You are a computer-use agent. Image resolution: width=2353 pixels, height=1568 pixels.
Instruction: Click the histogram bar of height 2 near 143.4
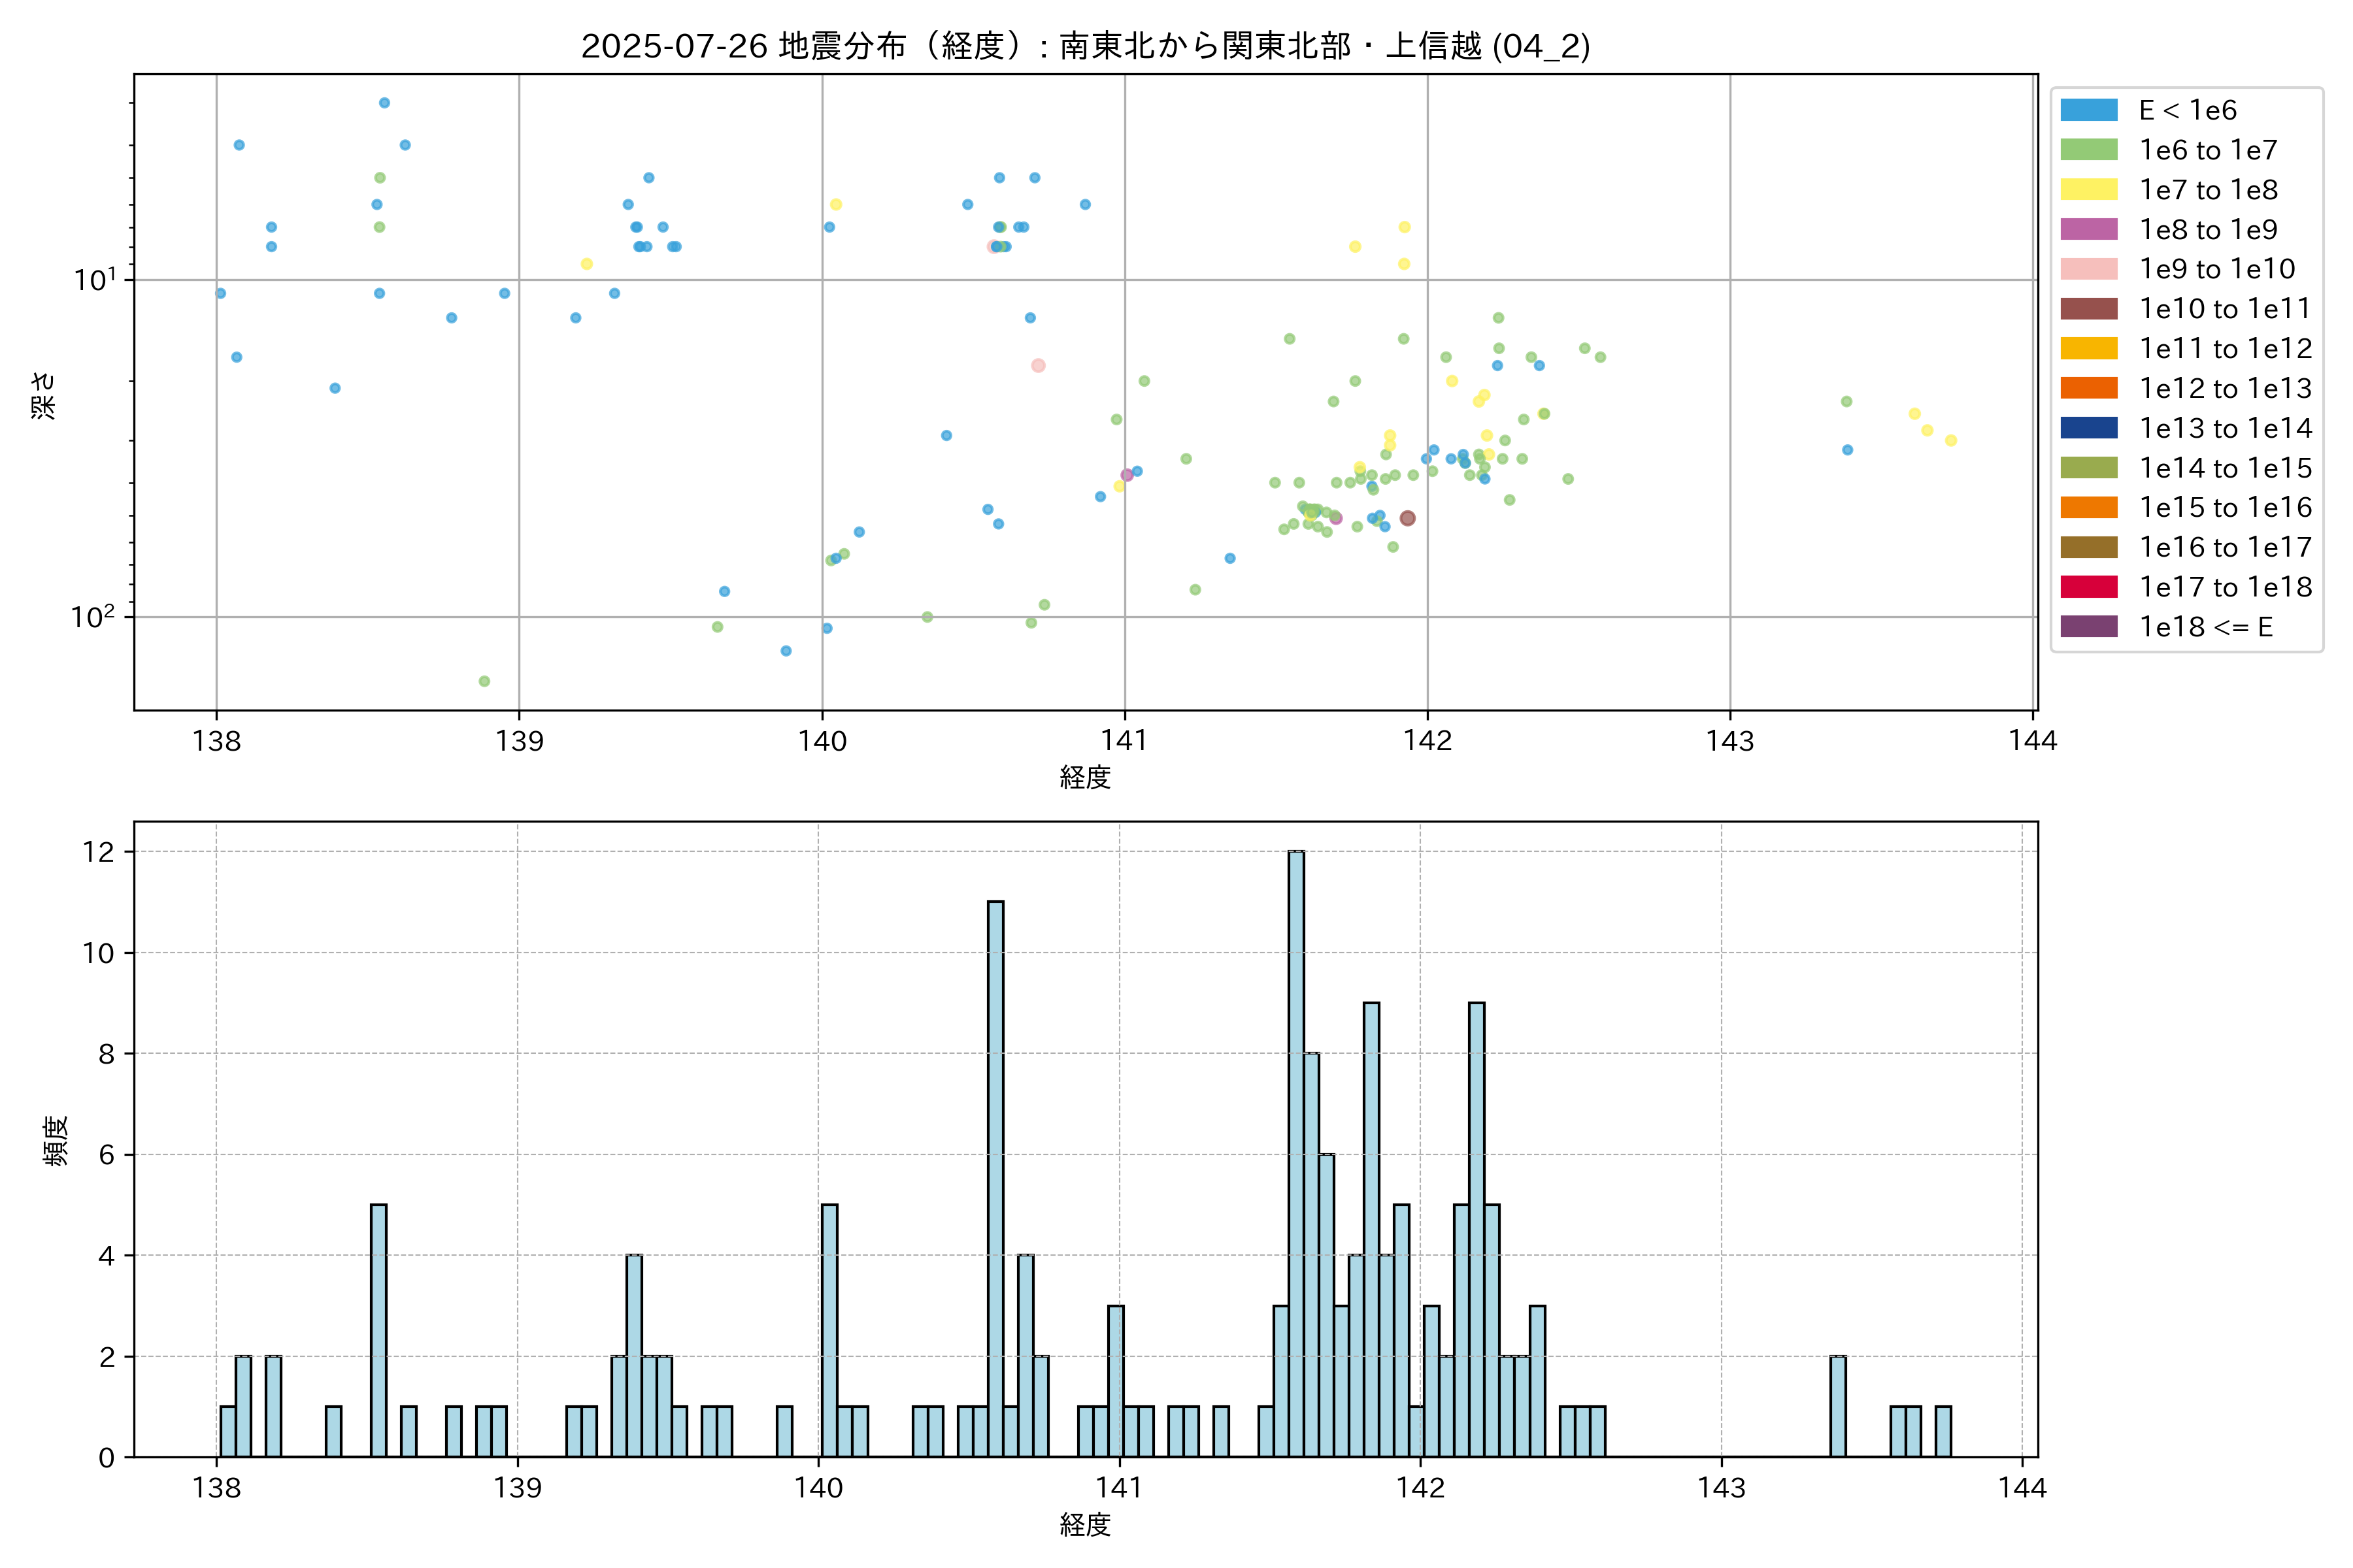[x=1838, y=1406]
